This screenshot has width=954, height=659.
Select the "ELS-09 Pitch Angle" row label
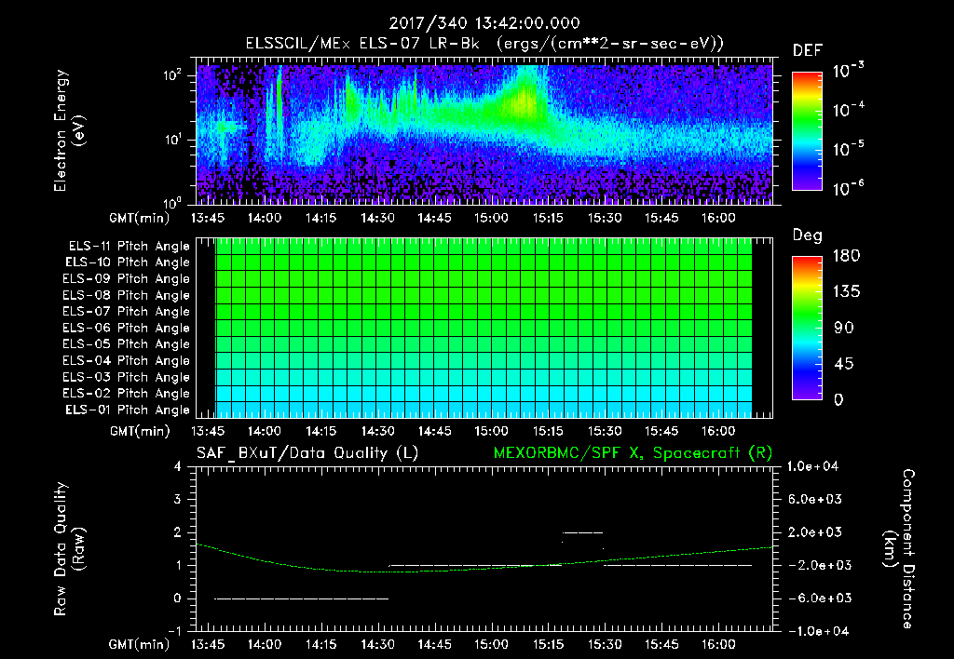(x=126, y=279)
